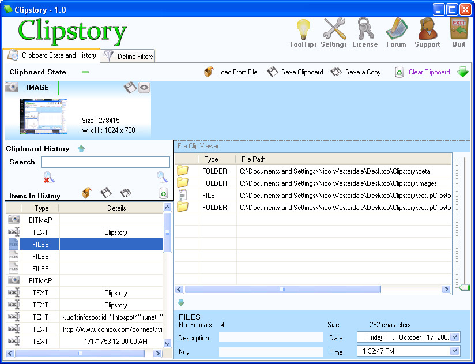Click Load From File in the toolbar
The image size is (475, 364).
[x=231, y=72]
